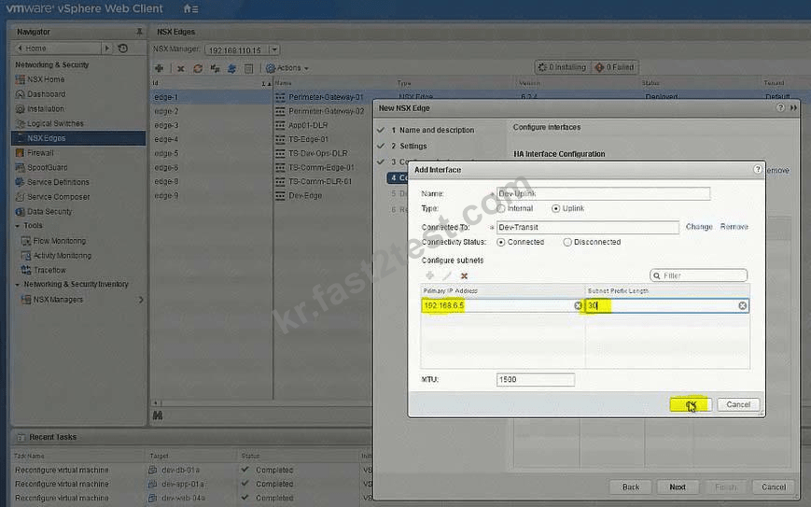Click the Dev-Edge row icon

(x=280, y=195)
